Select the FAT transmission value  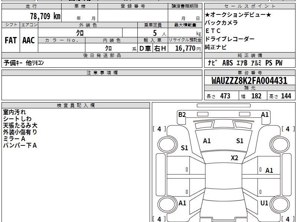[11, 40]
